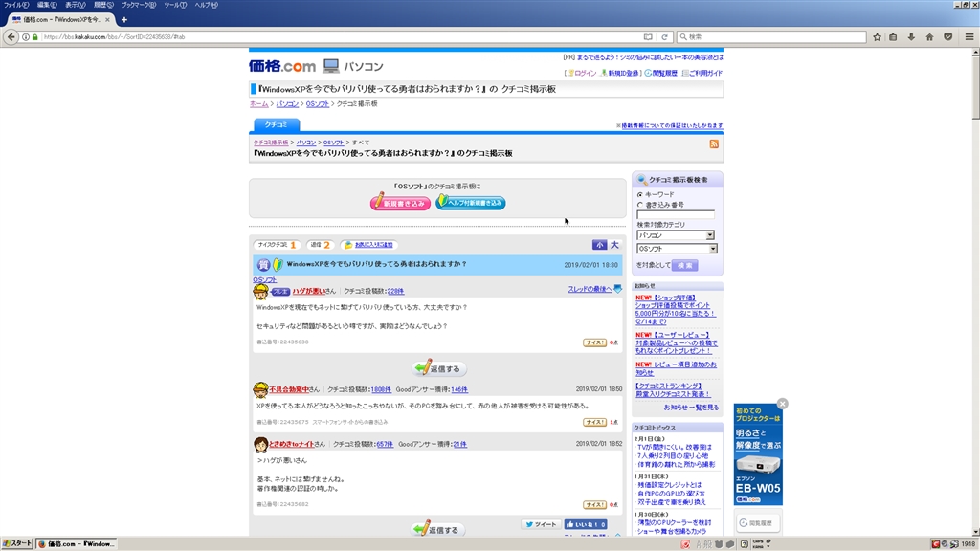The width and height of the screenshot is (980, 551).
Task: Go to home page via house icon
Action: pos(929,37)
